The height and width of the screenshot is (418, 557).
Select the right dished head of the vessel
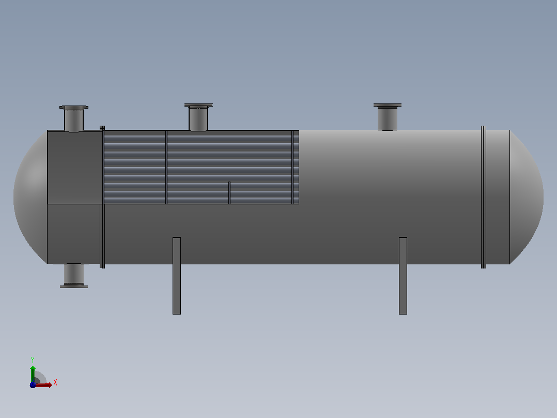click(x=527, y=197)
